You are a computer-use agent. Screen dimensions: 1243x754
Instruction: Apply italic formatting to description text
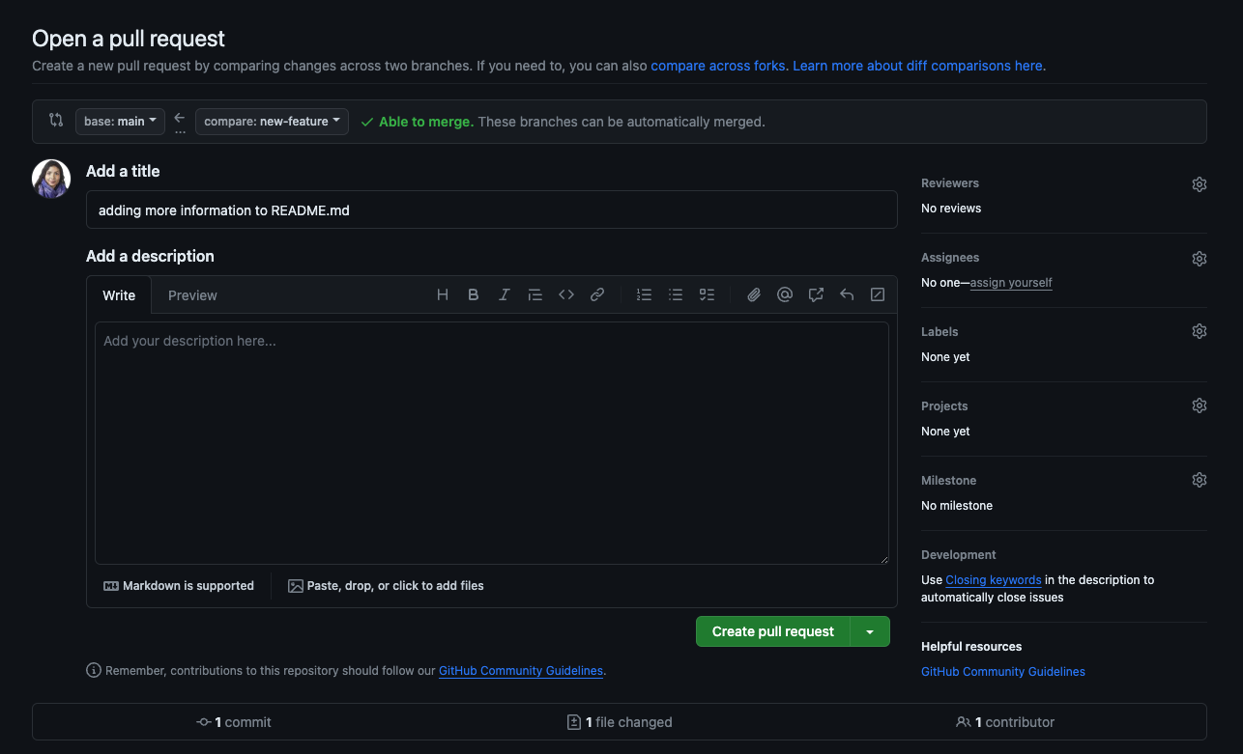click(x=505, y=295)
